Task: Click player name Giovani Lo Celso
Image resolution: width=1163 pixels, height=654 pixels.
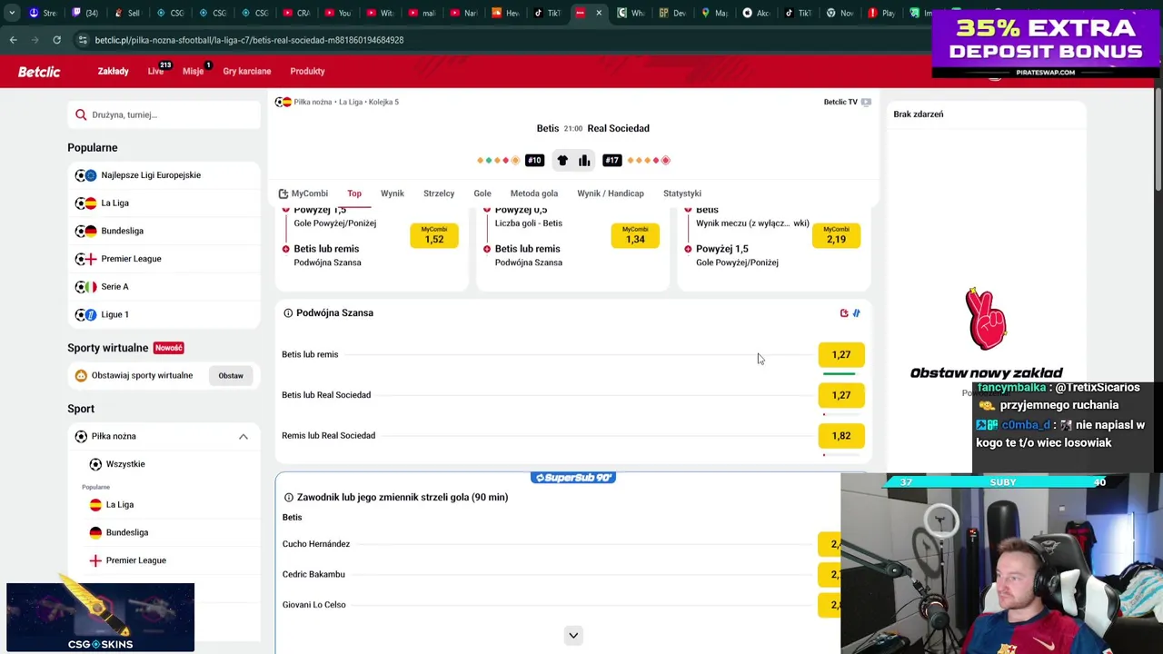Action: [314, 605]
